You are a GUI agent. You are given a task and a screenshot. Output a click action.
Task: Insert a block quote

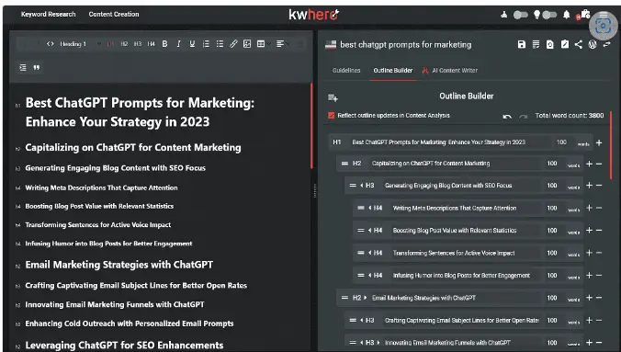pyautogui.click(x=37, y=68)
